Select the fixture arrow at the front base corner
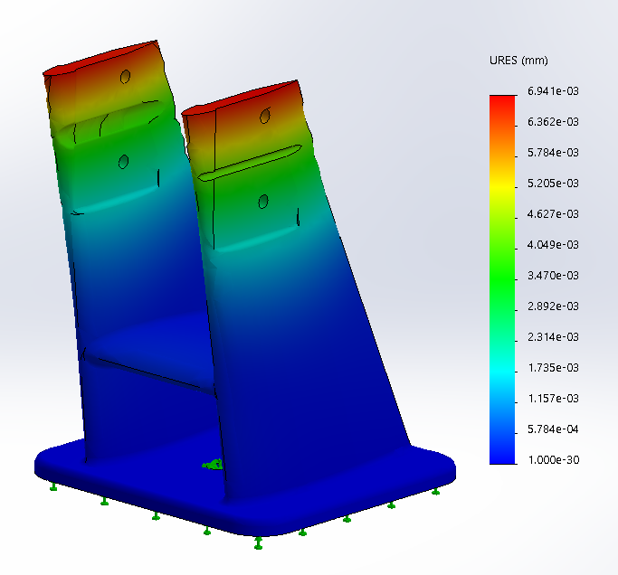The image size is (618, 575). pos(258,542)
